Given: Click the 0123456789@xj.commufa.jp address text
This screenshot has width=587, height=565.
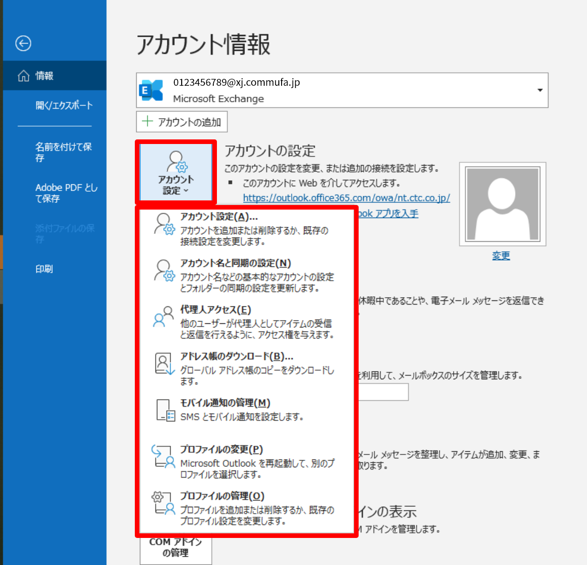Looking at the screenshot, I should point(237,83).
